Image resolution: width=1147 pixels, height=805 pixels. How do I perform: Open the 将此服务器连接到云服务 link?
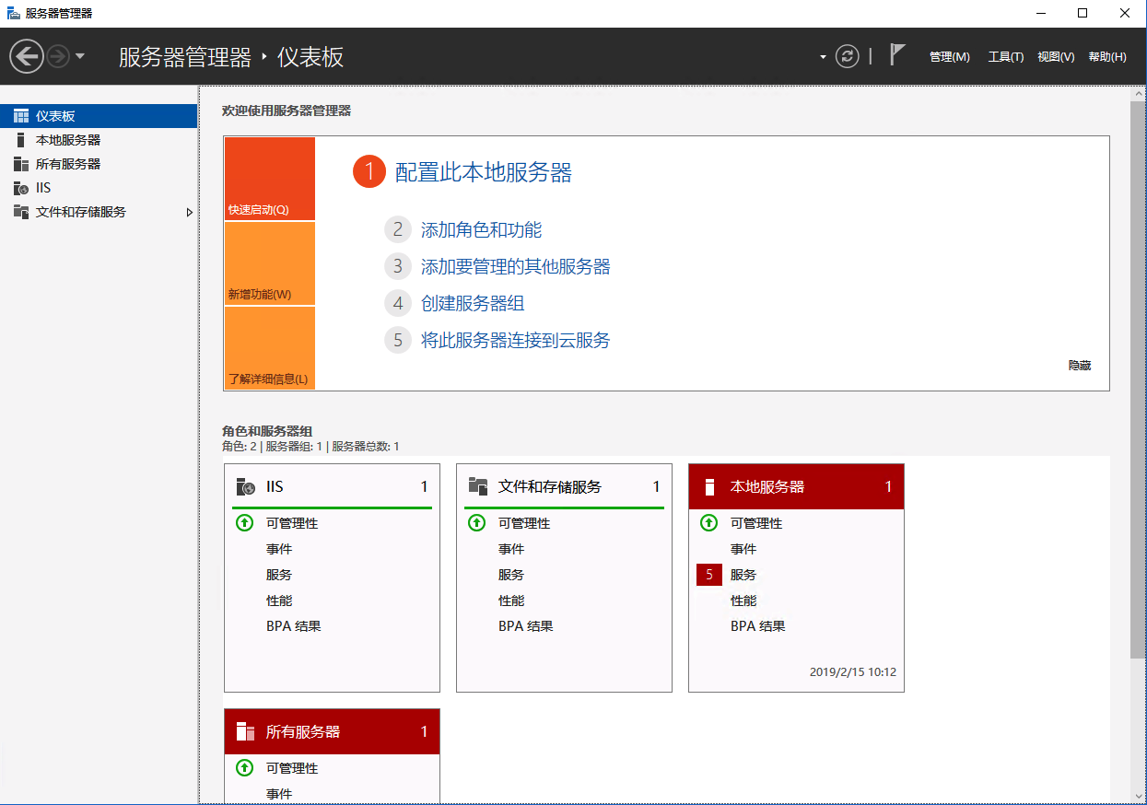click(x=516, y=341)
